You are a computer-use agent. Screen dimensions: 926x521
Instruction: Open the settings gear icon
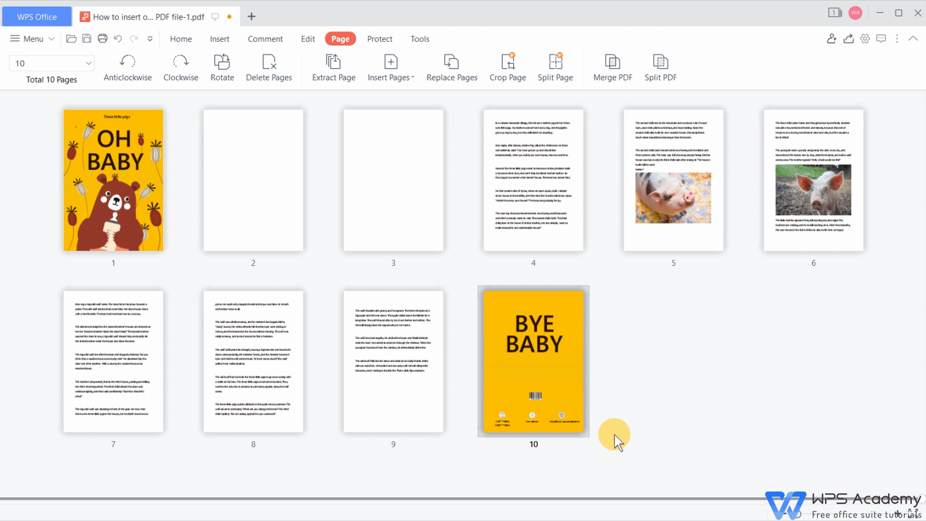tap(865, 38)
